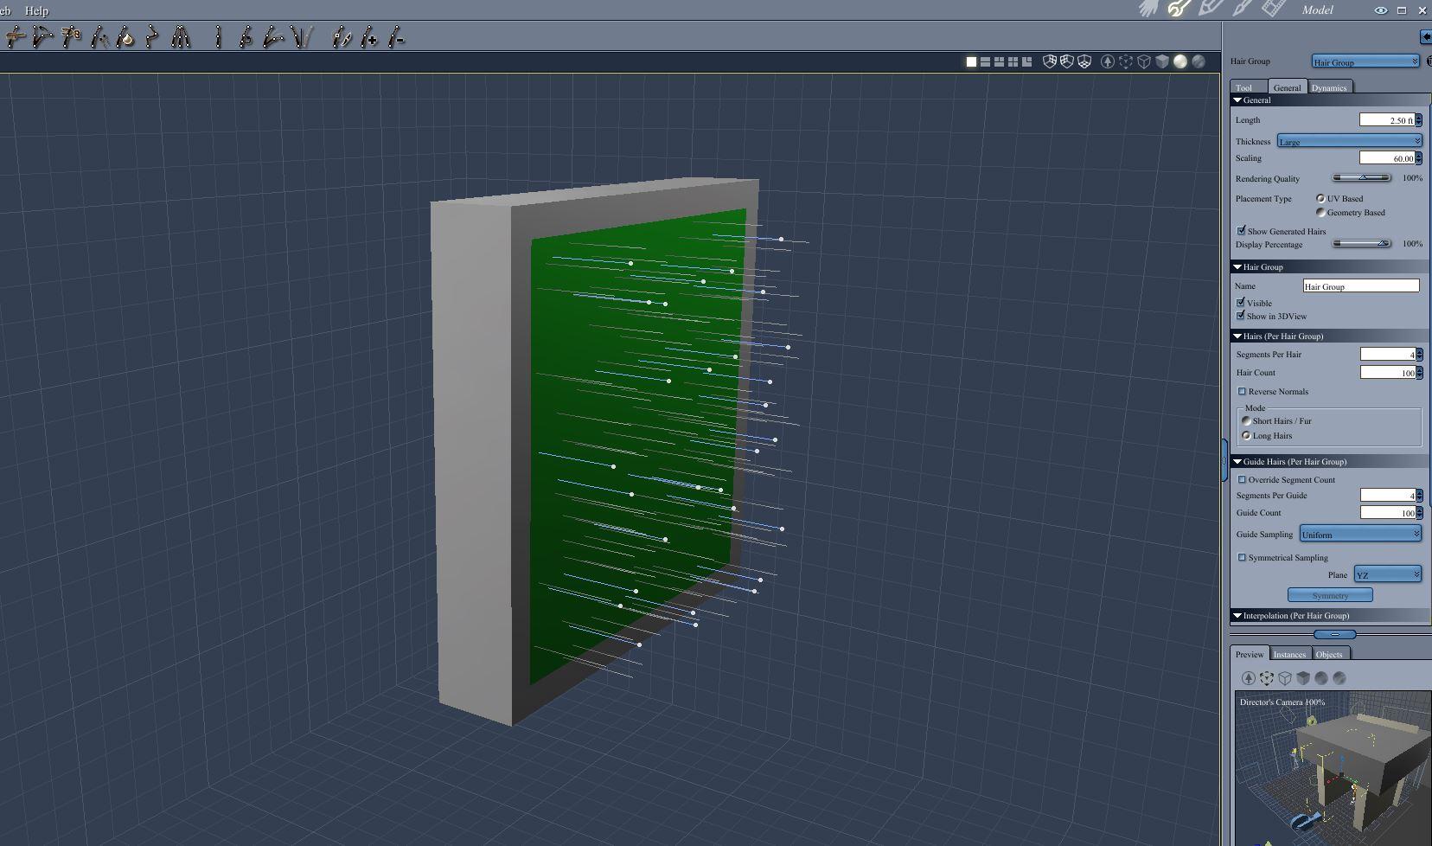Select the hair draw tool with pen

pos(342,37)
